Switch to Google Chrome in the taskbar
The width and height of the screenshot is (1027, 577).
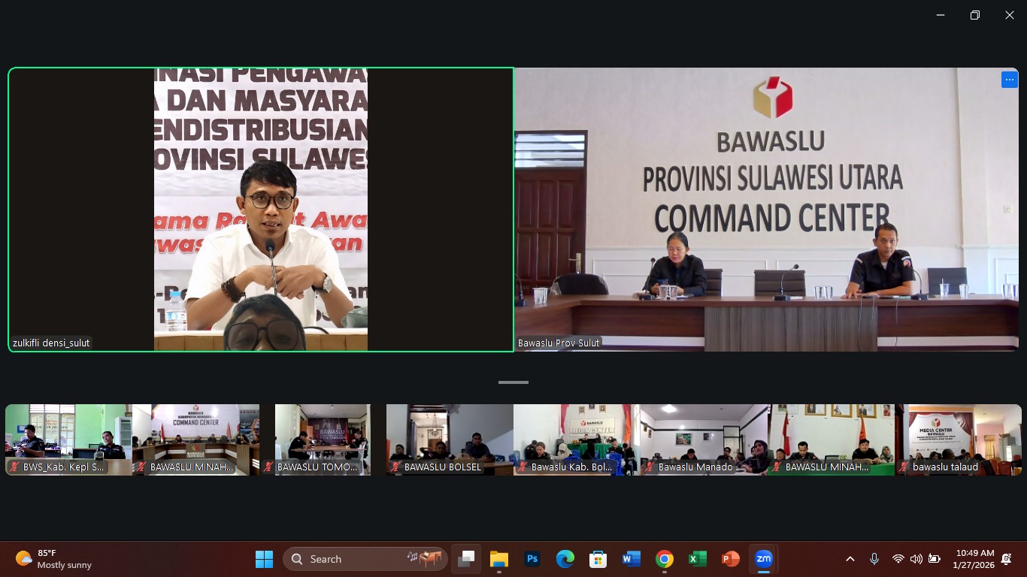(664, 559)
